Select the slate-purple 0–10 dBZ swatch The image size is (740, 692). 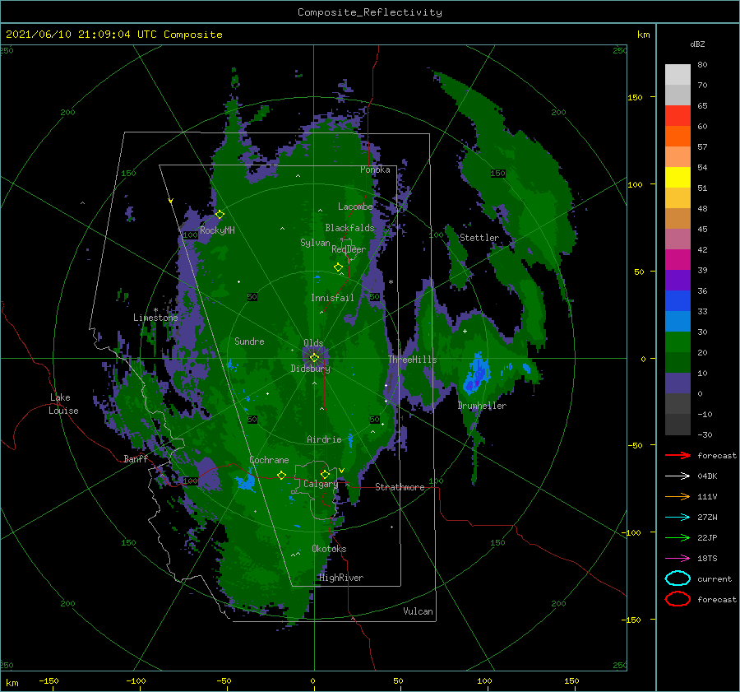click(x=678, y=383)
